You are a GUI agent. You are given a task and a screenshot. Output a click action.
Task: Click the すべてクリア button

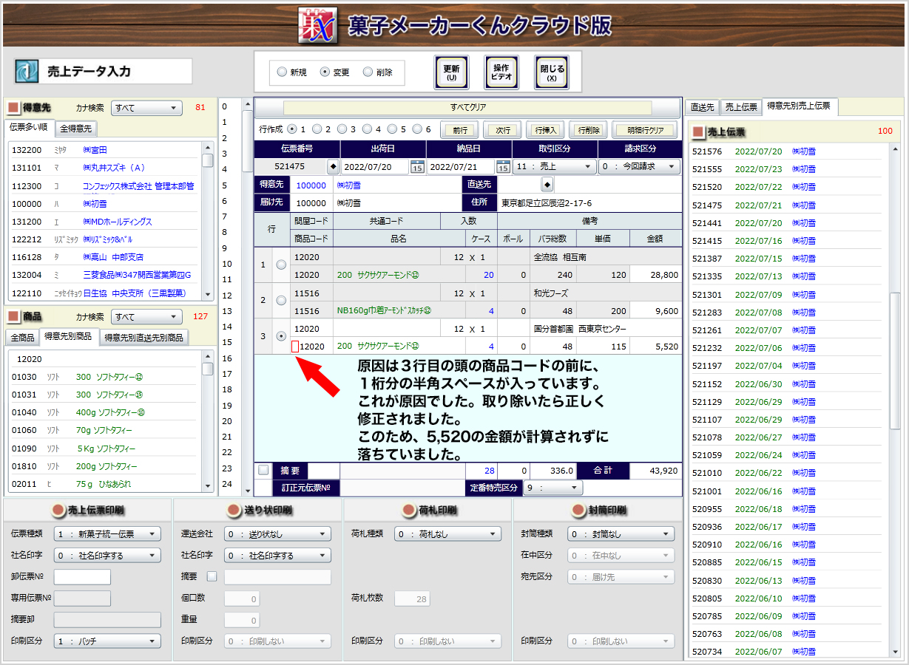(467, 108)
